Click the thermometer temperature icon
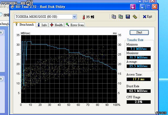The width and height of the screenshot is (168, 115). (83, 17)
